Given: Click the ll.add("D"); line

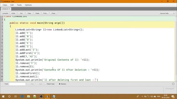Looking at the screenshot, I should [24, 40].
